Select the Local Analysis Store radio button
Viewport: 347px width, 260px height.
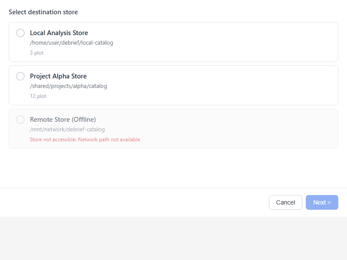pos(20,33)
